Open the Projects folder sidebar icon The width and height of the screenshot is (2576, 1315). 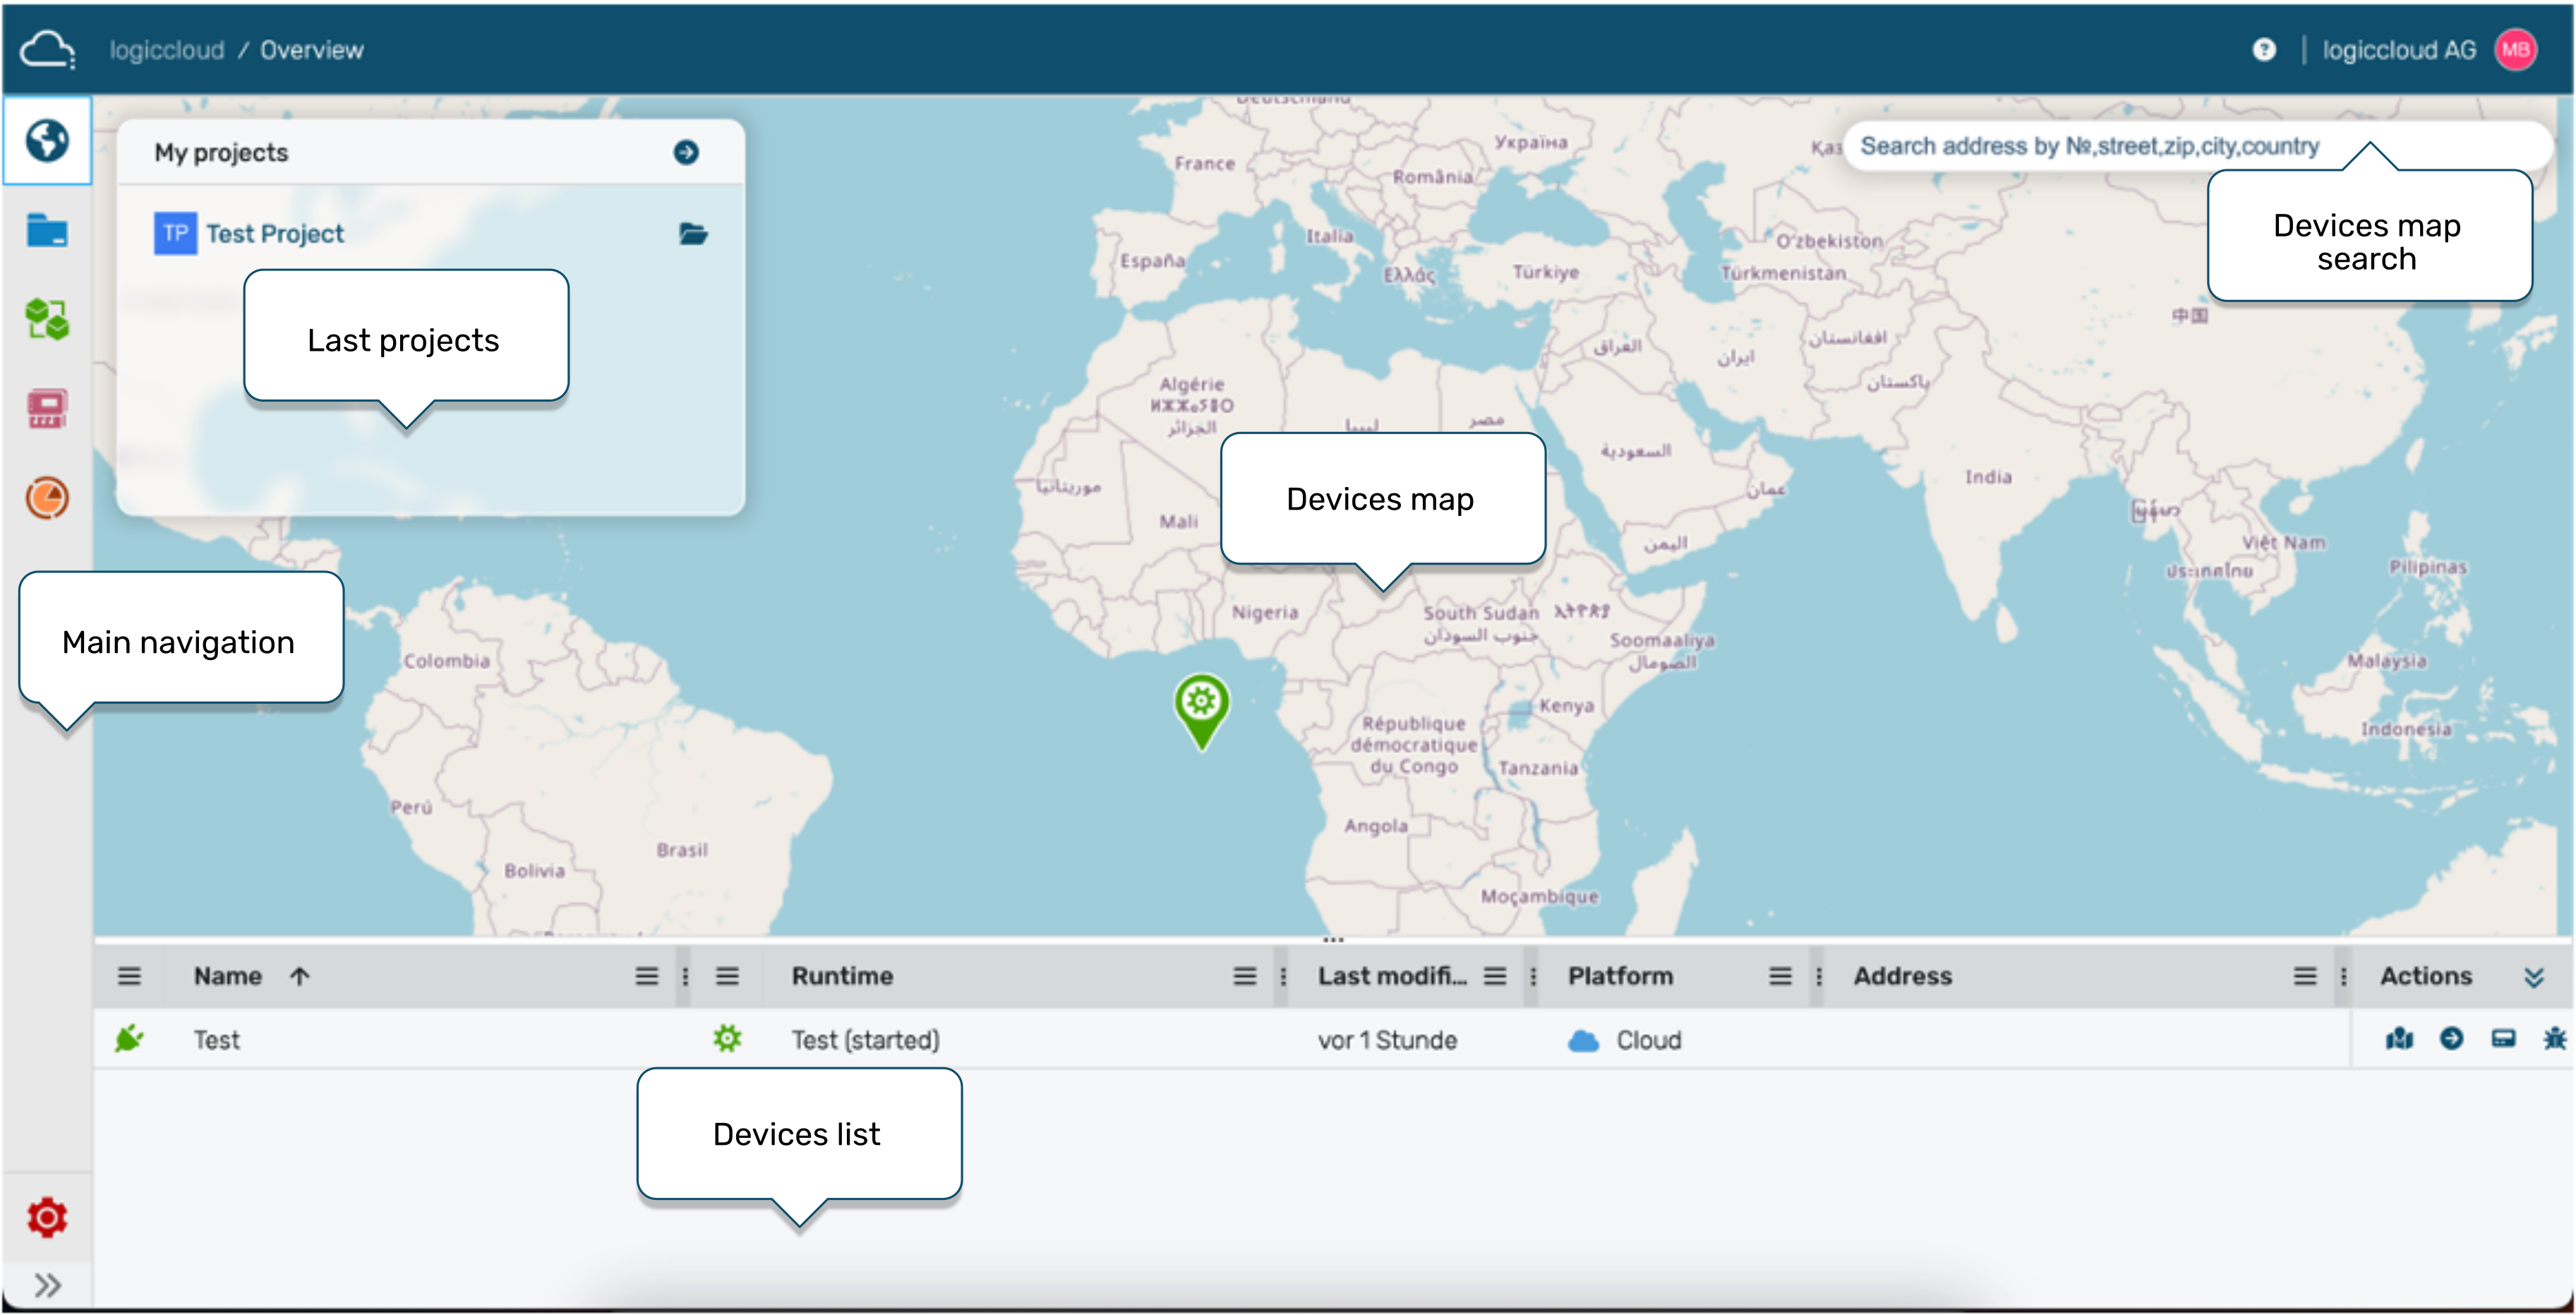(x=47, y=231)
